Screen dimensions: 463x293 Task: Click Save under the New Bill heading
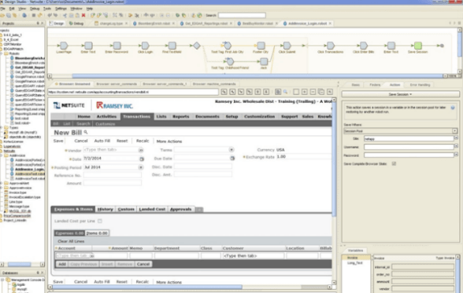[58, 141]
